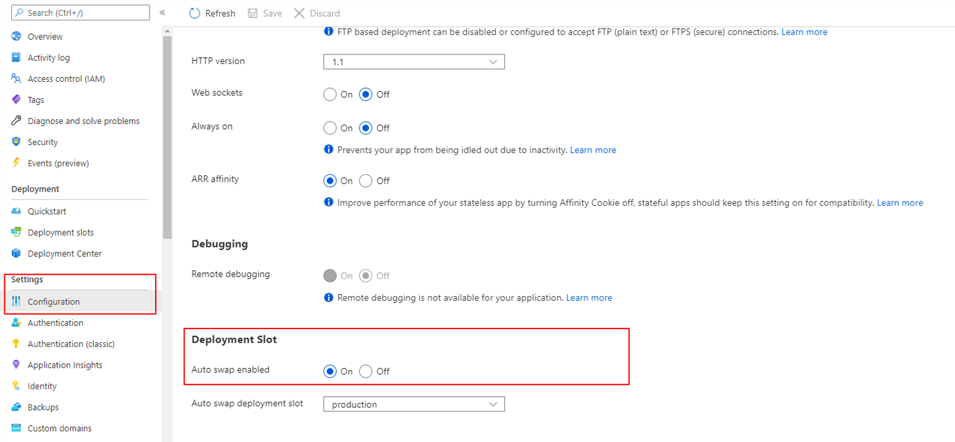Click Learn more link for ARR affinity

[x=900, y=203]
